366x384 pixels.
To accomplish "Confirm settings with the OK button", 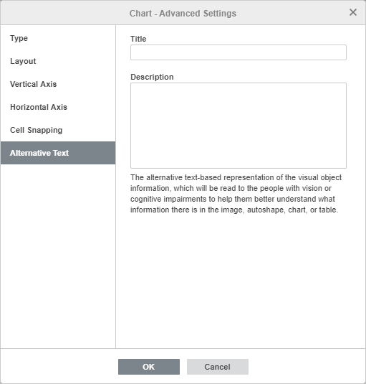I will click(x=149, y=367).
